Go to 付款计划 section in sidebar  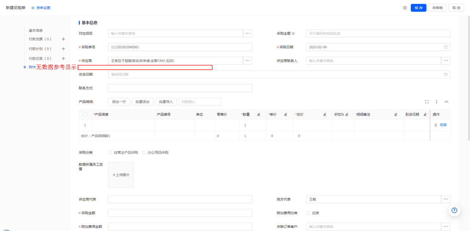(x=40, y=49)
